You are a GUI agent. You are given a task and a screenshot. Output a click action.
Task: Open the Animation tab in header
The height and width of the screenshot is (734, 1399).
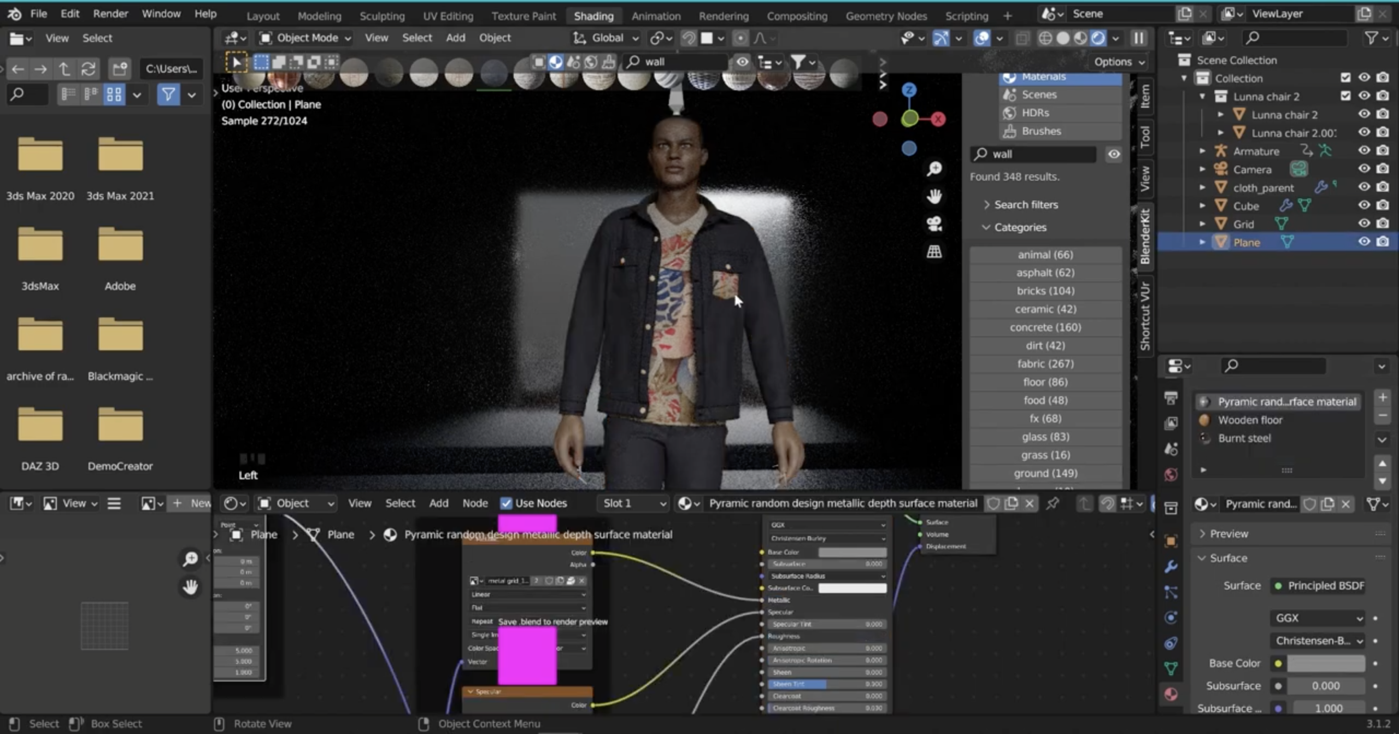pos(656,14)
